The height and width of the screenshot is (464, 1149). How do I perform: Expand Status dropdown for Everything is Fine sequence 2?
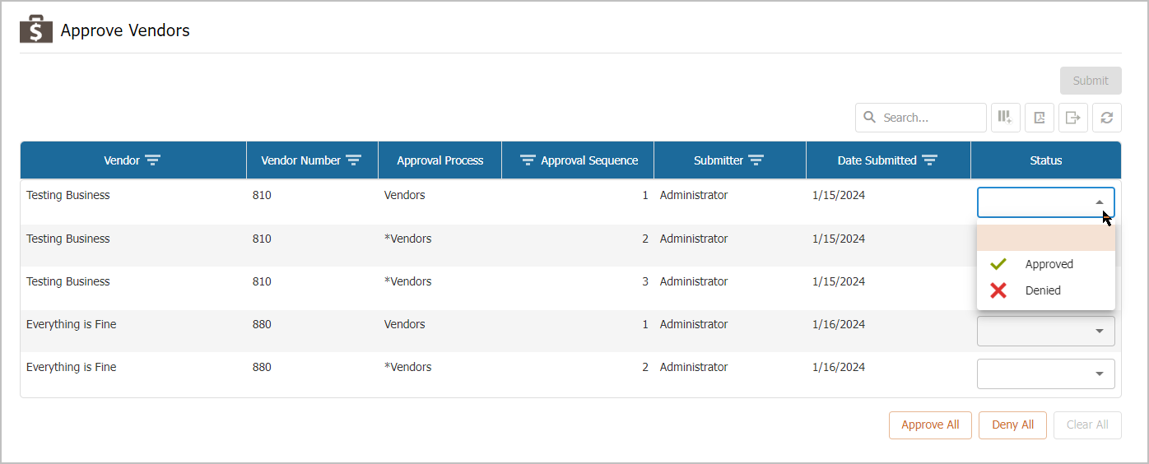[1099, 374]
